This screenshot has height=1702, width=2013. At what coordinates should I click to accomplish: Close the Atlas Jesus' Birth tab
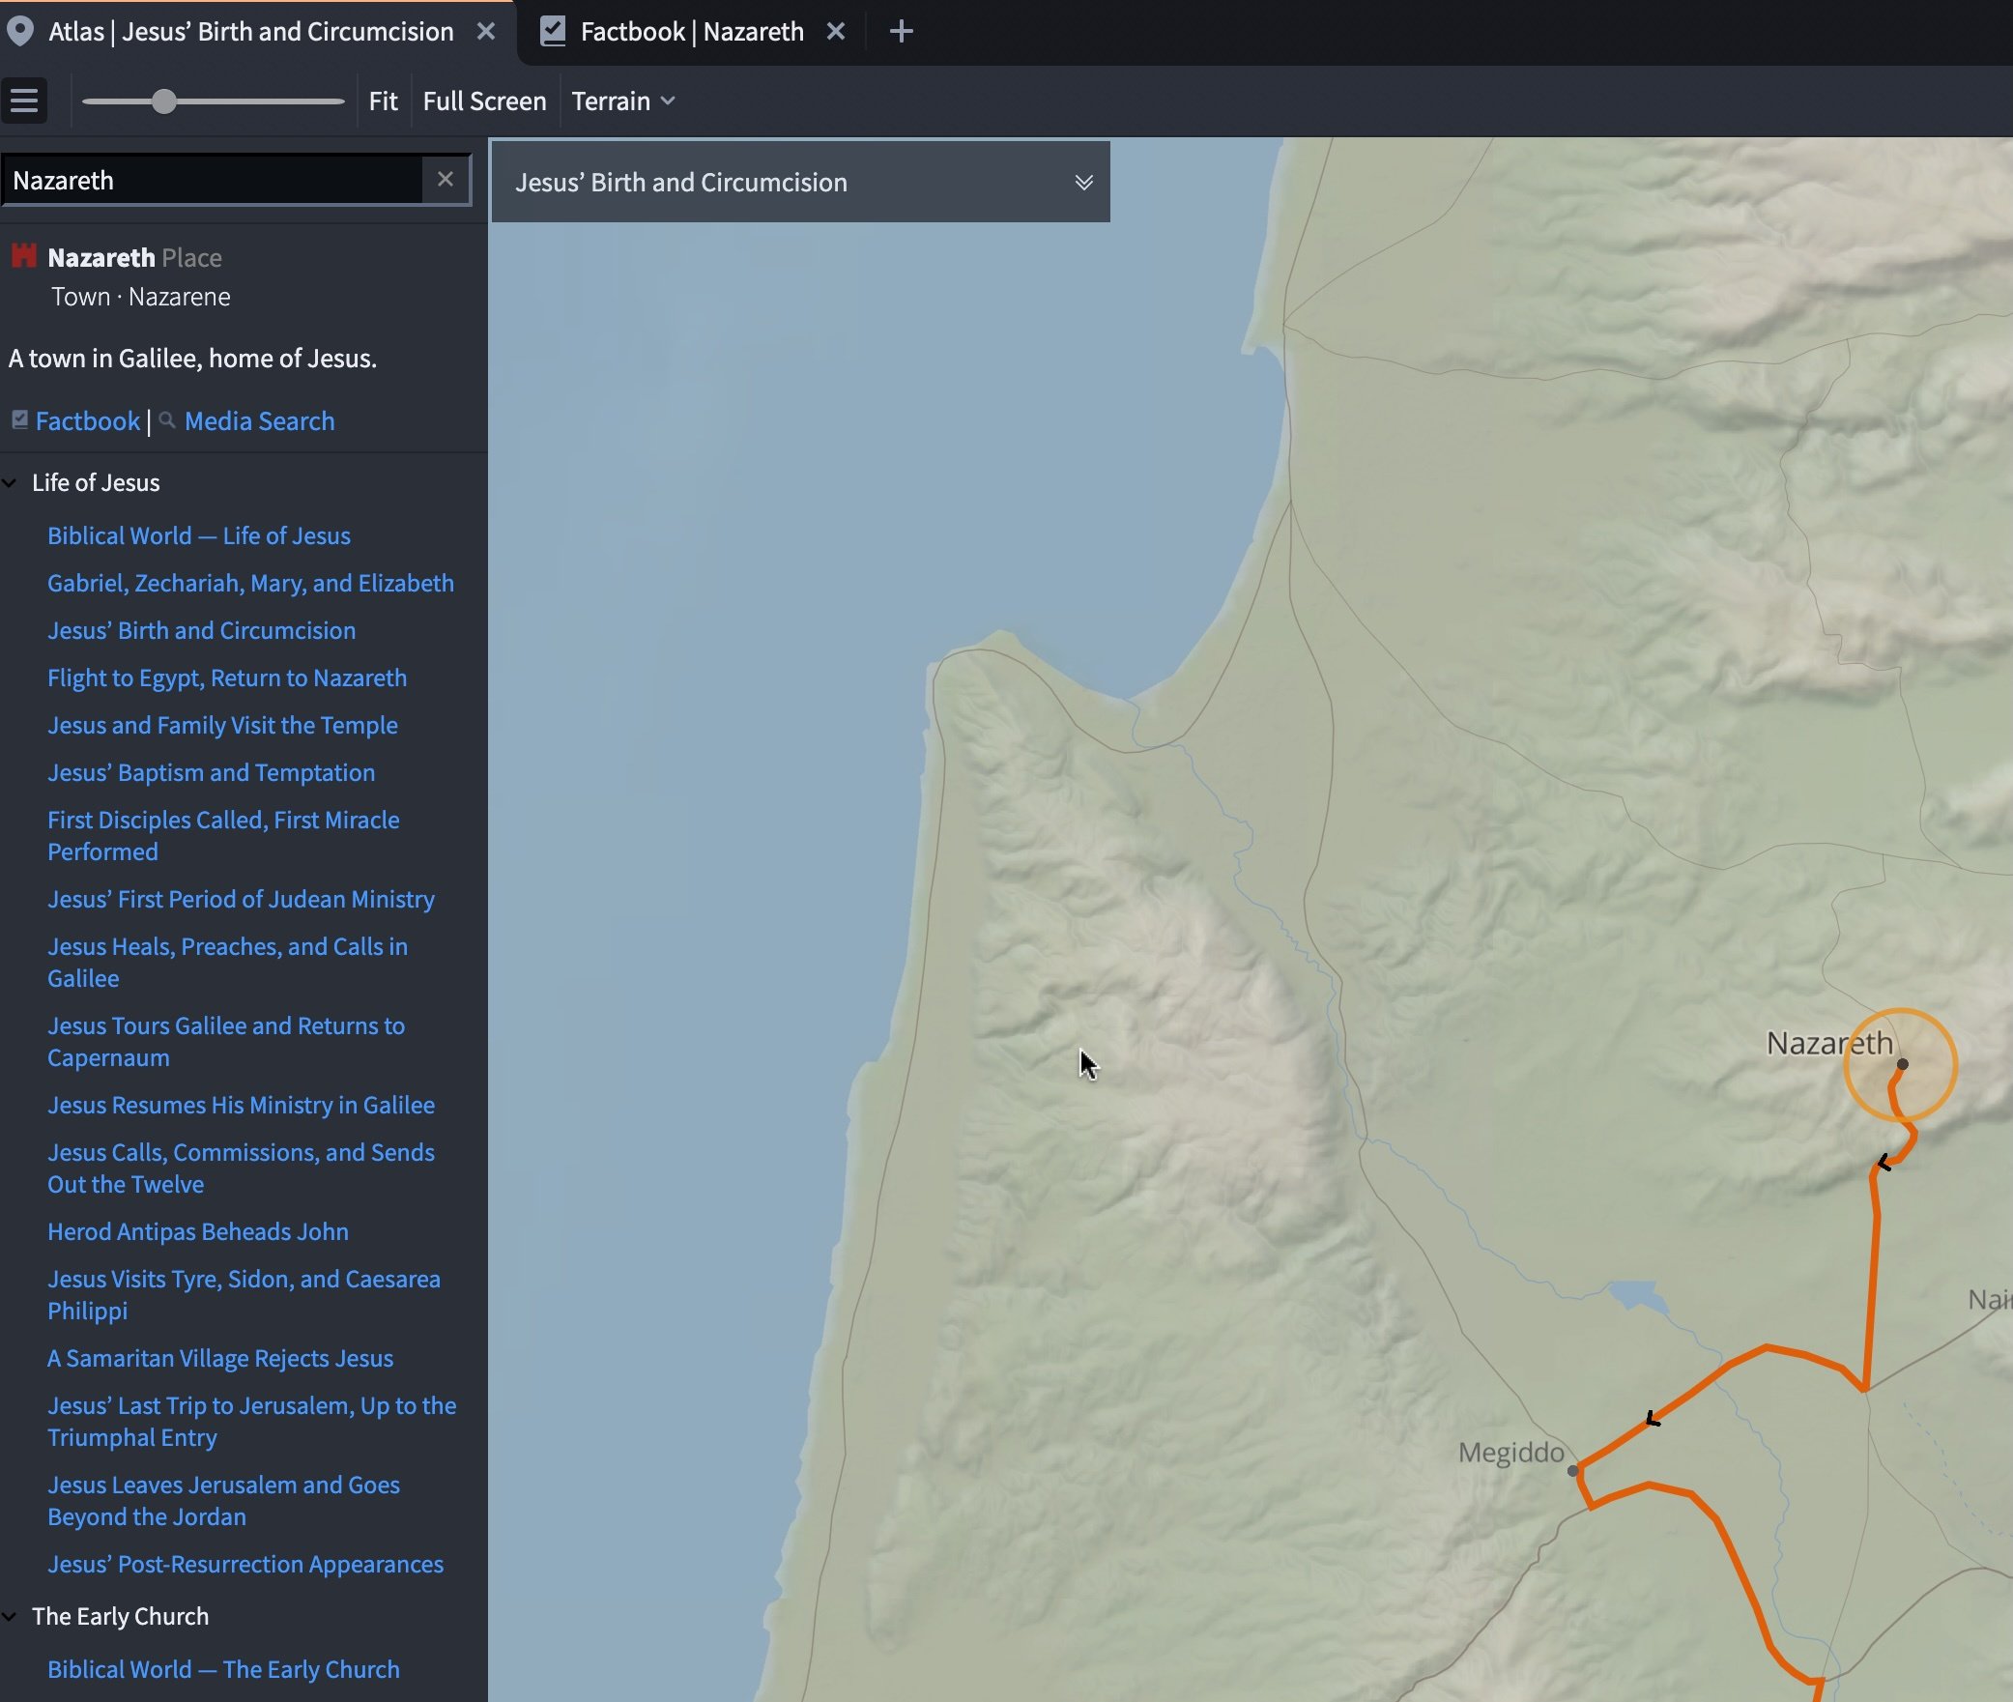(486, 32)
